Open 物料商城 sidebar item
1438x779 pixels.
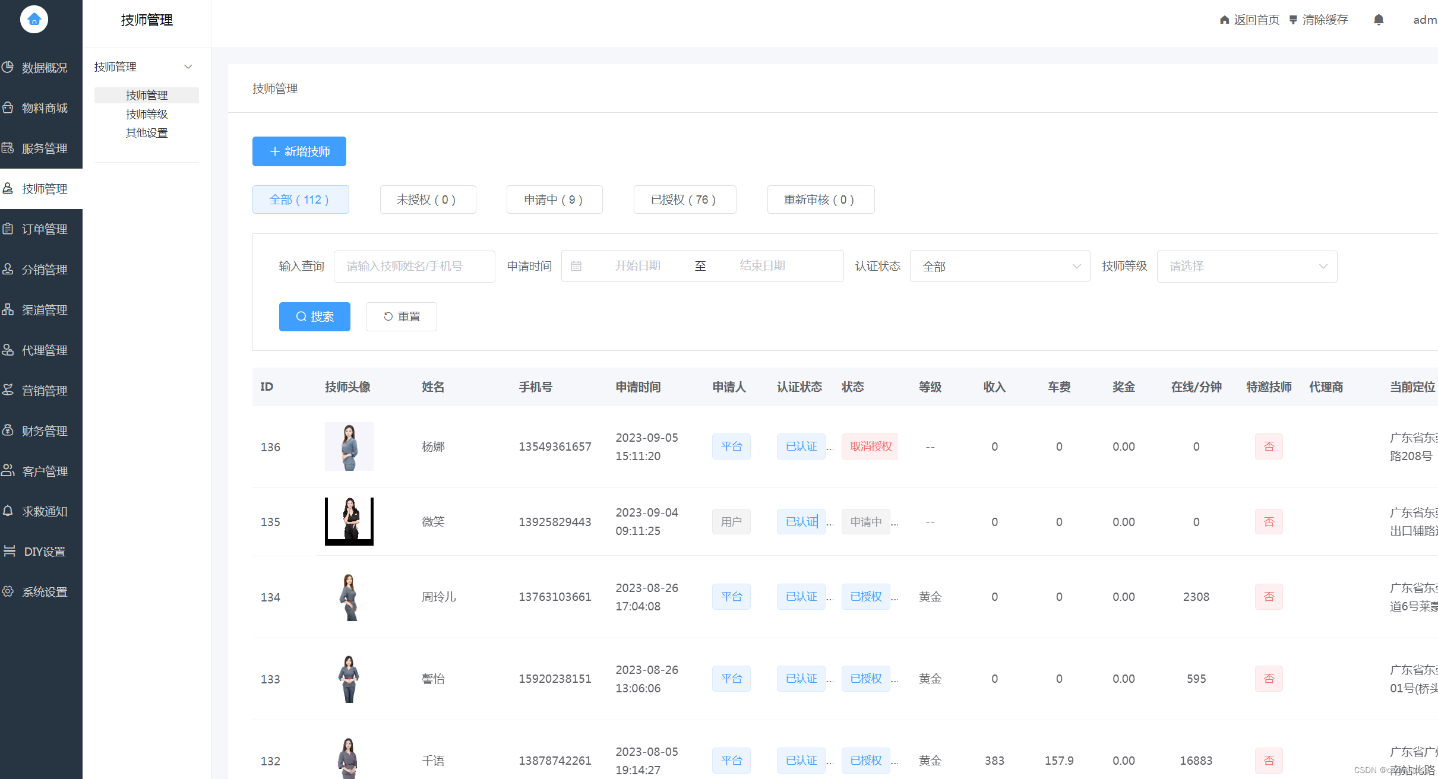point(41,108)
